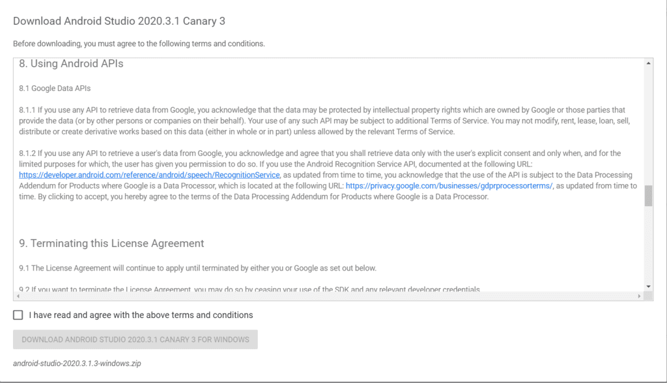This screenshot has width=667, height=383.
Task: Click the title 'Download Android Studio 2020.3.1 Canary 3'
Action: [119, 21]
